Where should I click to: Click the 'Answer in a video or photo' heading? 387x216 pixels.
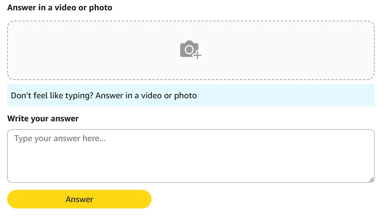point(60,8)
